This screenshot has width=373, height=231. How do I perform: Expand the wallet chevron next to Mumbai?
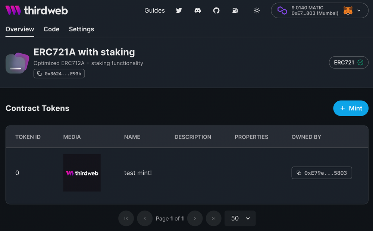[x=359, y=10]
